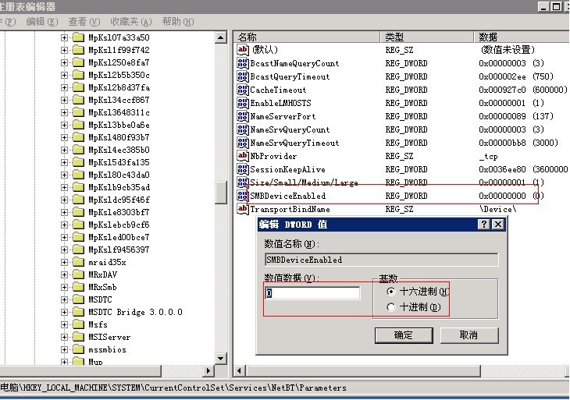This screenshot has width=570, height=400.
Task: Expand the mraid35x tree node
Action: 65,262
